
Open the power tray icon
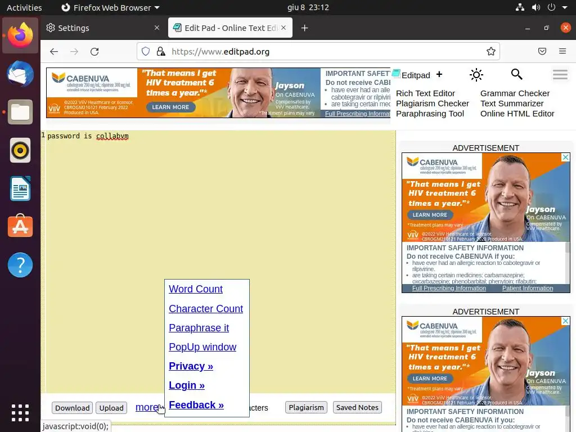(551, 7)
